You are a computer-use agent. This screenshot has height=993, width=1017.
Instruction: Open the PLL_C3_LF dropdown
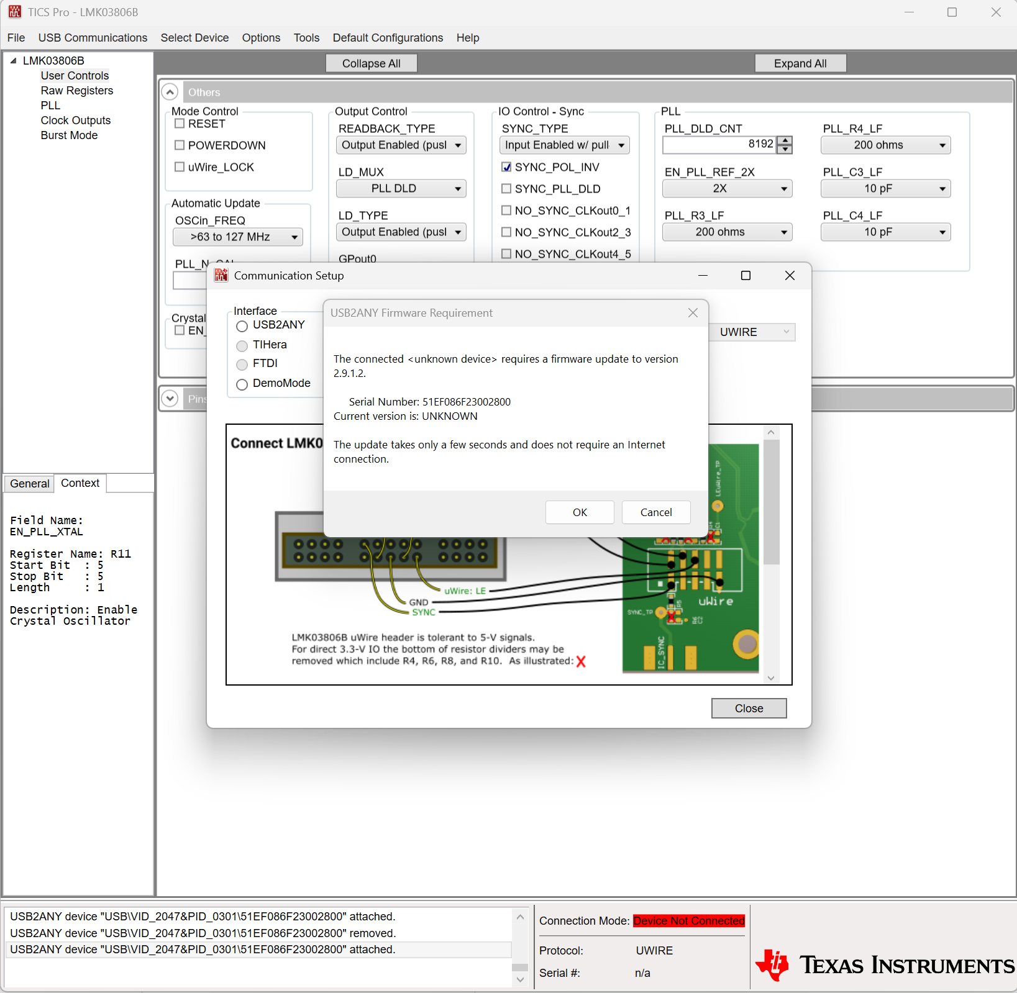(886, 189)
